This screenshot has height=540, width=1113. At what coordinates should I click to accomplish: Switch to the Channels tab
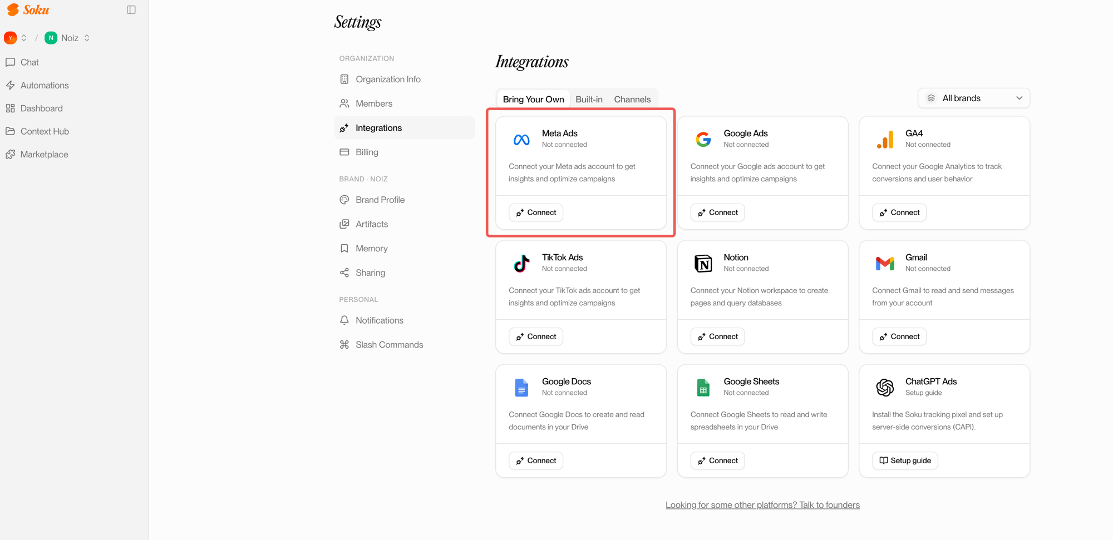pos(632,99)
